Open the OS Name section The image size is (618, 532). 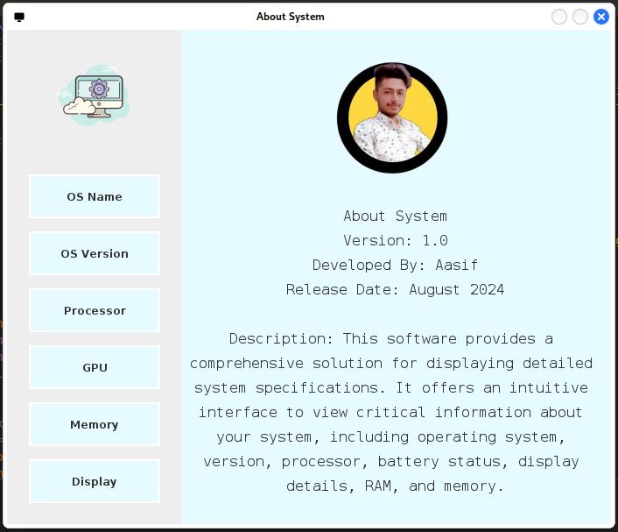click(95, 196)
